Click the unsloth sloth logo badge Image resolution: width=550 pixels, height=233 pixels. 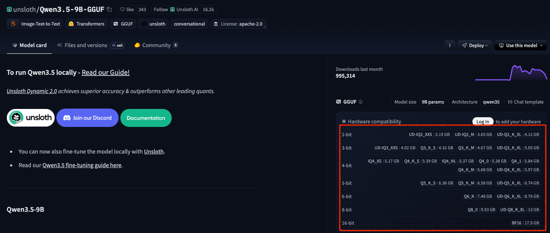click(31, 118)
